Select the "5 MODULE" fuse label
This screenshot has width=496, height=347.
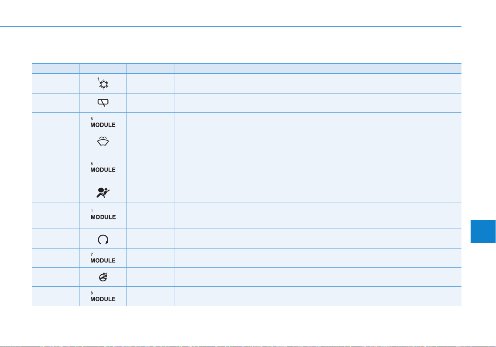pyautogui.click(x=103, y=167)
